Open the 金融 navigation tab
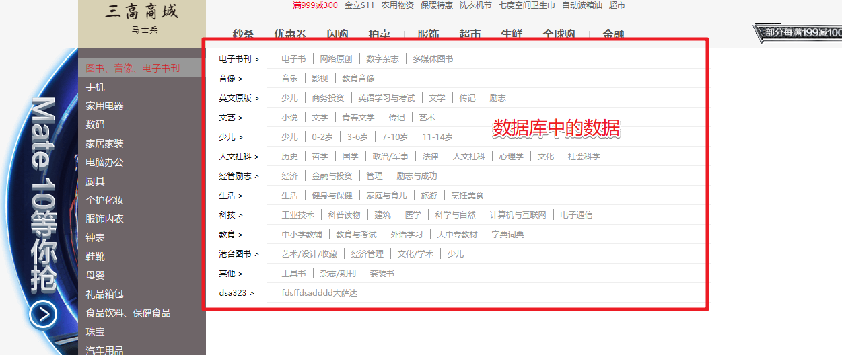Image resolution: width=842 pixels, height=355 pixels. click(613, 34)
